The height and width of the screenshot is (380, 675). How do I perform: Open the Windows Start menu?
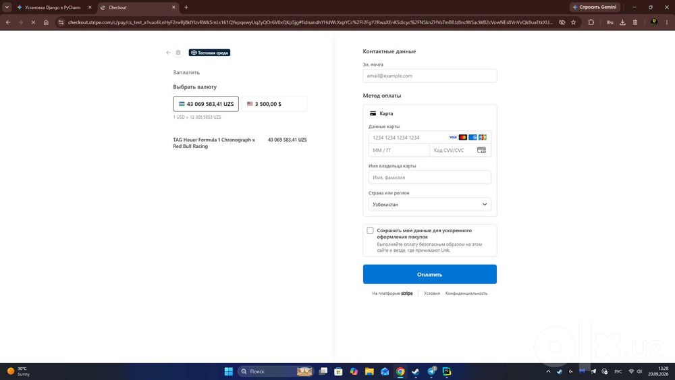(x=229, y=371)
